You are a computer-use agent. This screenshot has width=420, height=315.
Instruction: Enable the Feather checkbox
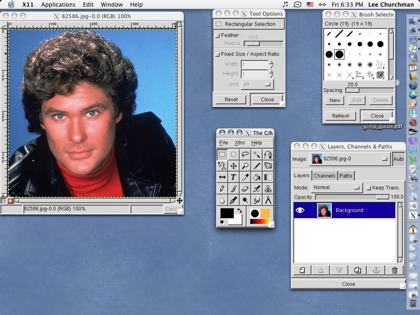point(217,35)
